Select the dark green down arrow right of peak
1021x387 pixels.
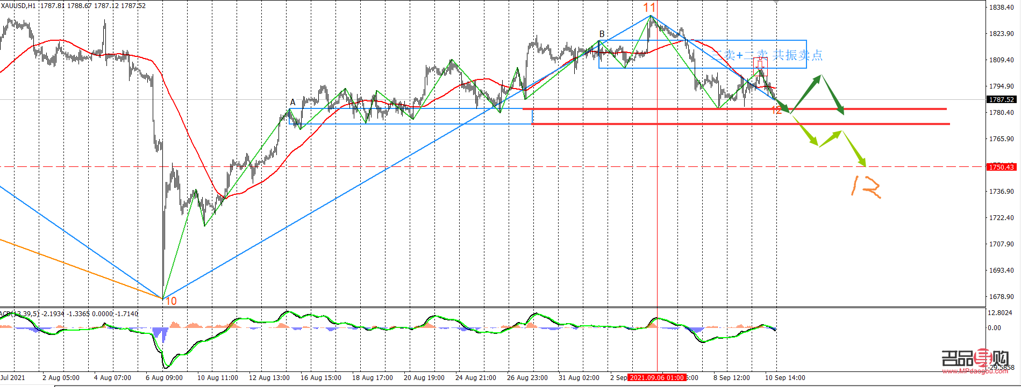pyautogui.click(x=832, y=94)
